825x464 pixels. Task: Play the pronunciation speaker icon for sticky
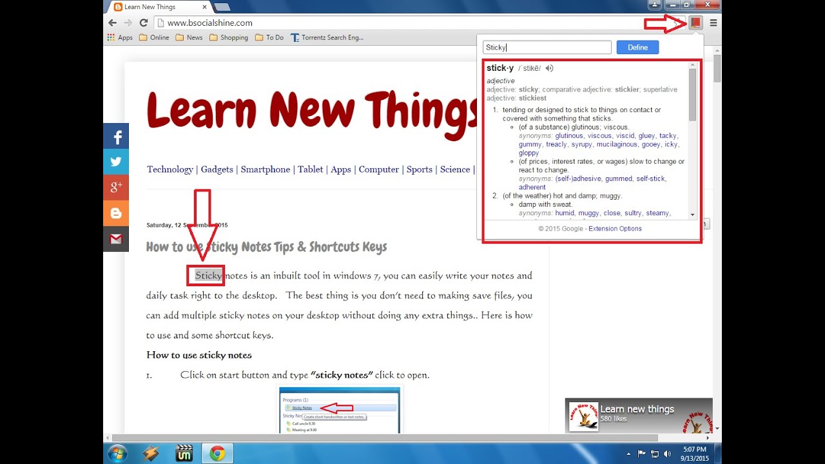(x=549, y=68)
